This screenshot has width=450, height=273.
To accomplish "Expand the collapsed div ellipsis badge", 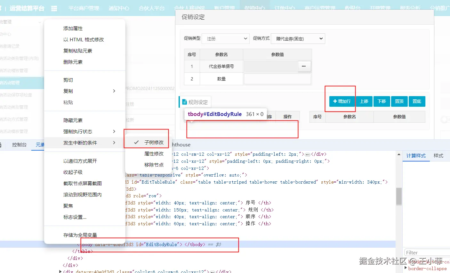I will [308, 154].
